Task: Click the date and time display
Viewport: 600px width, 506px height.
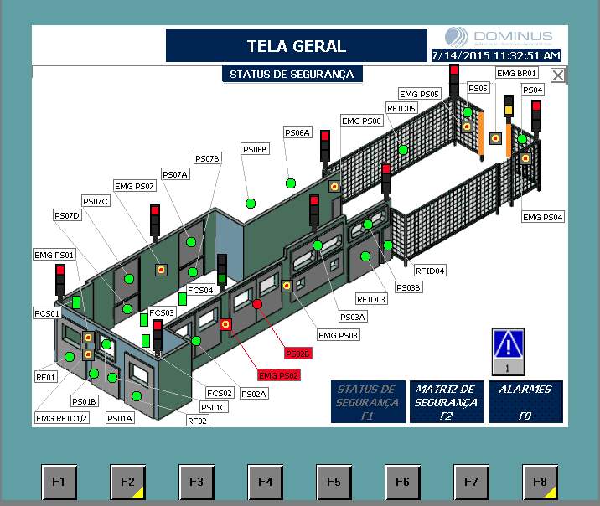Action: click(496, 55)
